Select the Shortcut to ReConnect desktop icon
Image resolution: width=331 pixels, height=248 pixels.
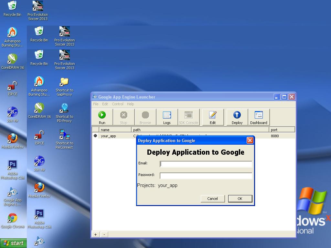click(x=64, y=139)
